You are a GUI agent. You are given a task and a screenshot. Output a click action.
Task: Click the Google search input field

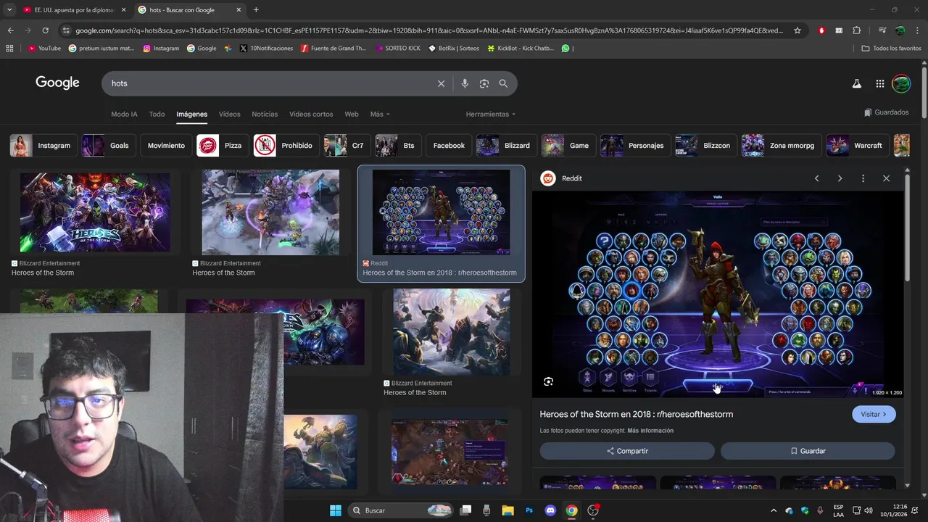tap(268, 83)
